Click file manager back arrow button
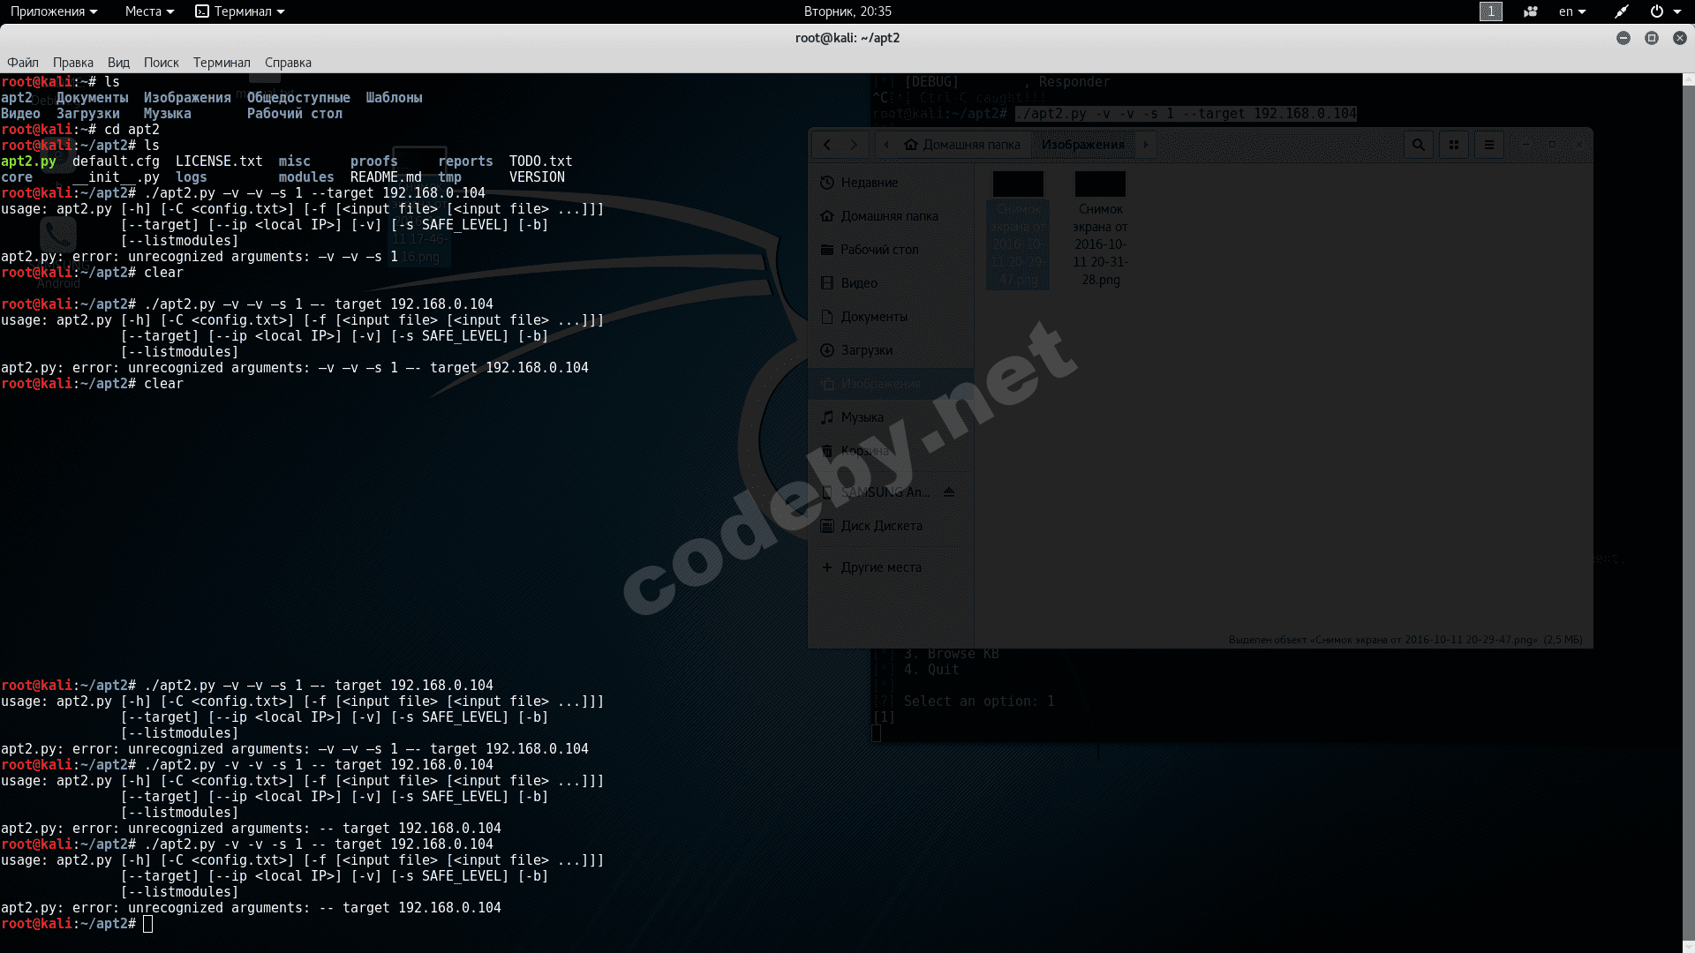 coord(827,145)
